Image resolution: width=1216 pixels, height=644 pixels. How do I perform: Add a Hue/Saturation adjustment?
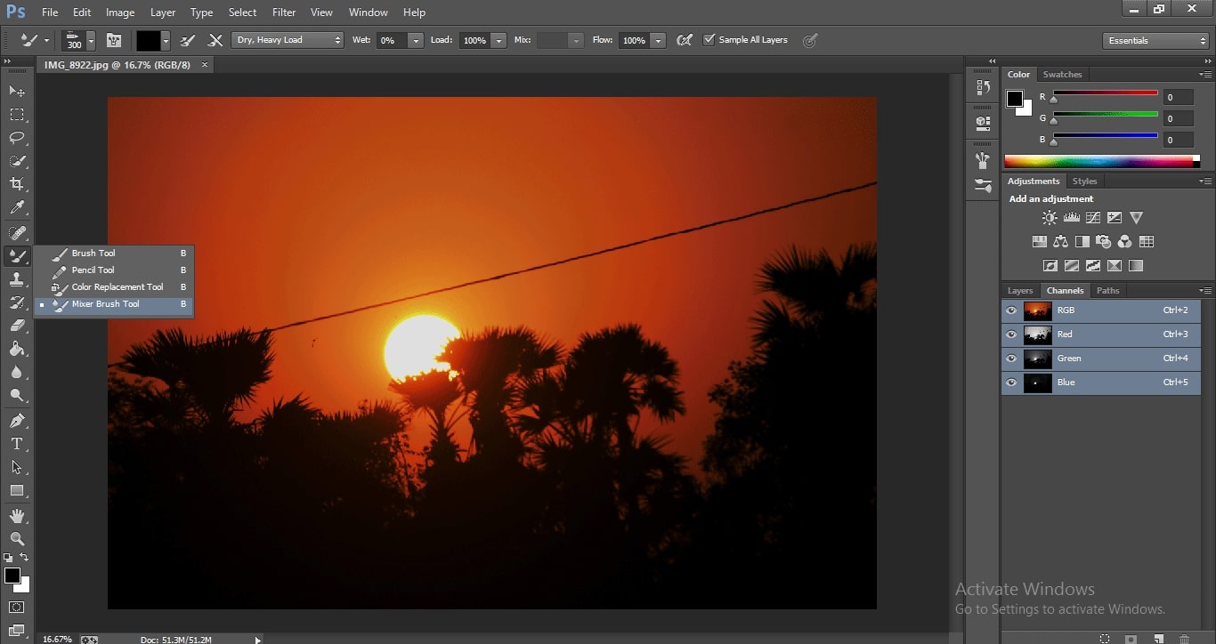[x=1039, y=241]
